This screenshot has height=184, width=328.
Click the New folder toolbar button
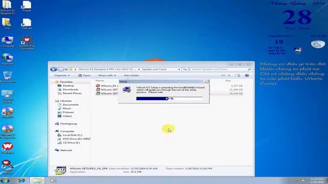(x=131, y=75)
